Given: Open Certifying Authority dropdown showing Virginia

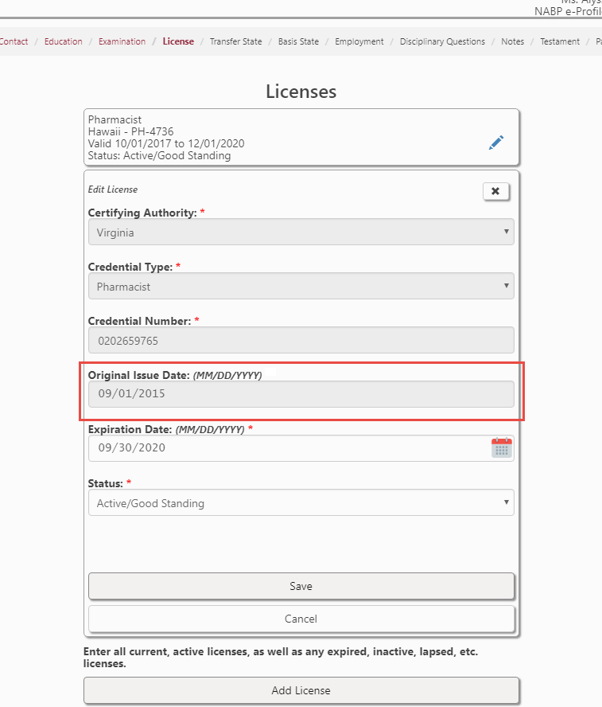Looking at the screenshot, I should 301,232.
